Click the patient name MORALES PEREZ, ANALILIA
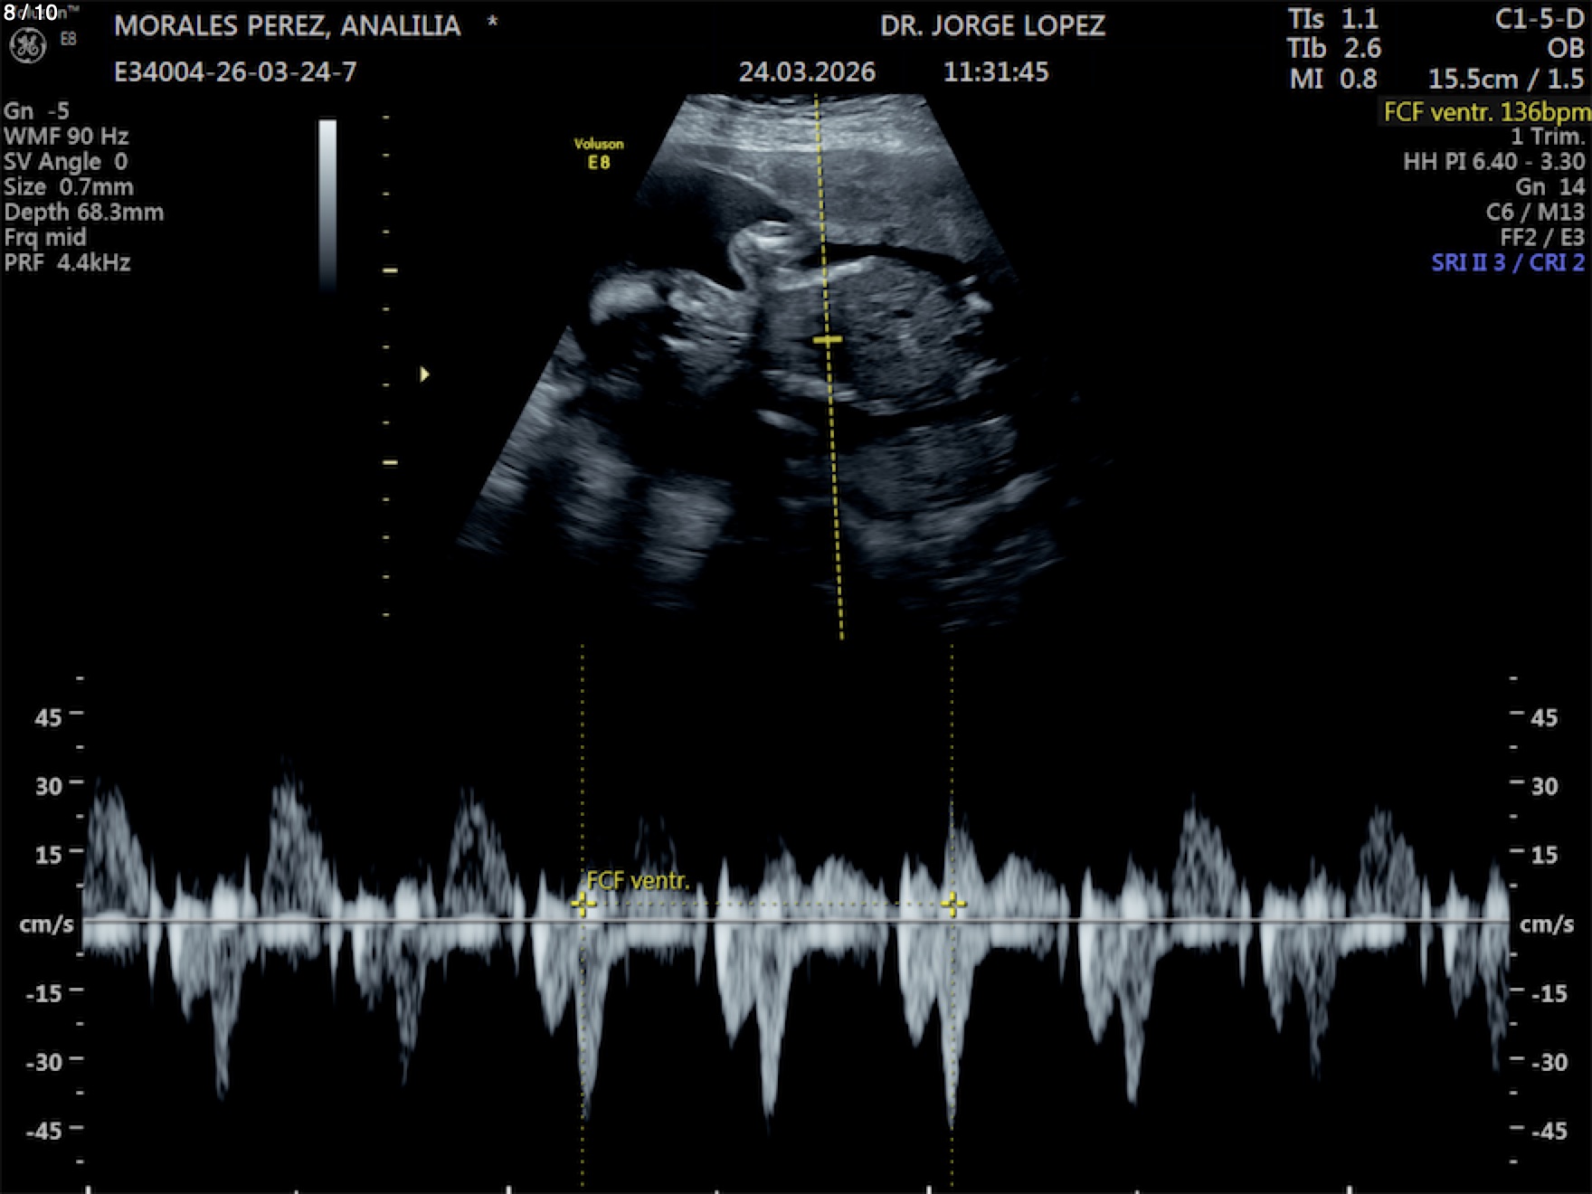Screen dimensions: 1592x1194 [287, 26]
